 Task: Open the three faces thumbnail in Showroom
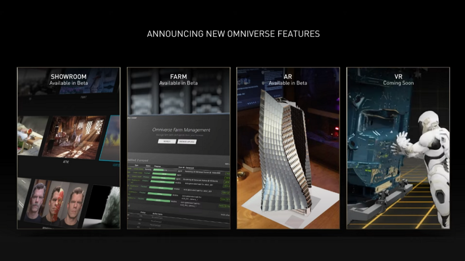click(56, 204)
